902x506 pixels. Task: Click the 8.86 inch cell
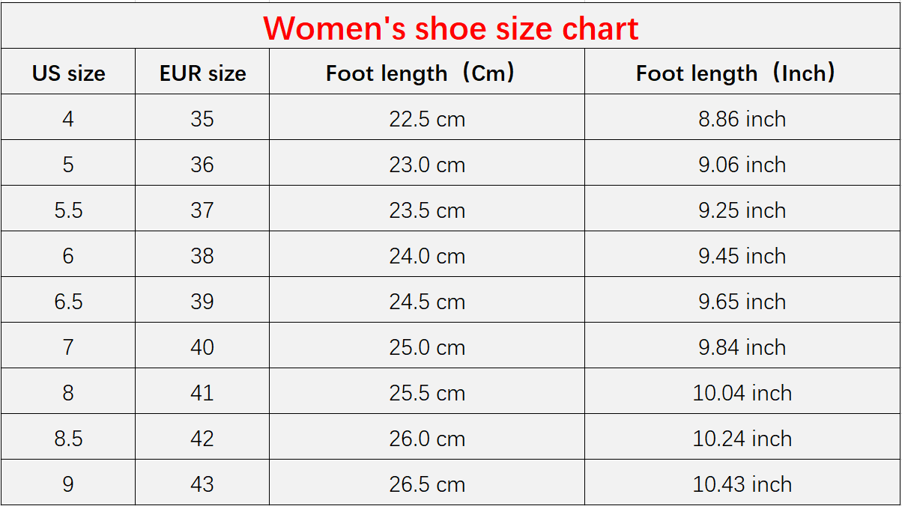point(742,119)
